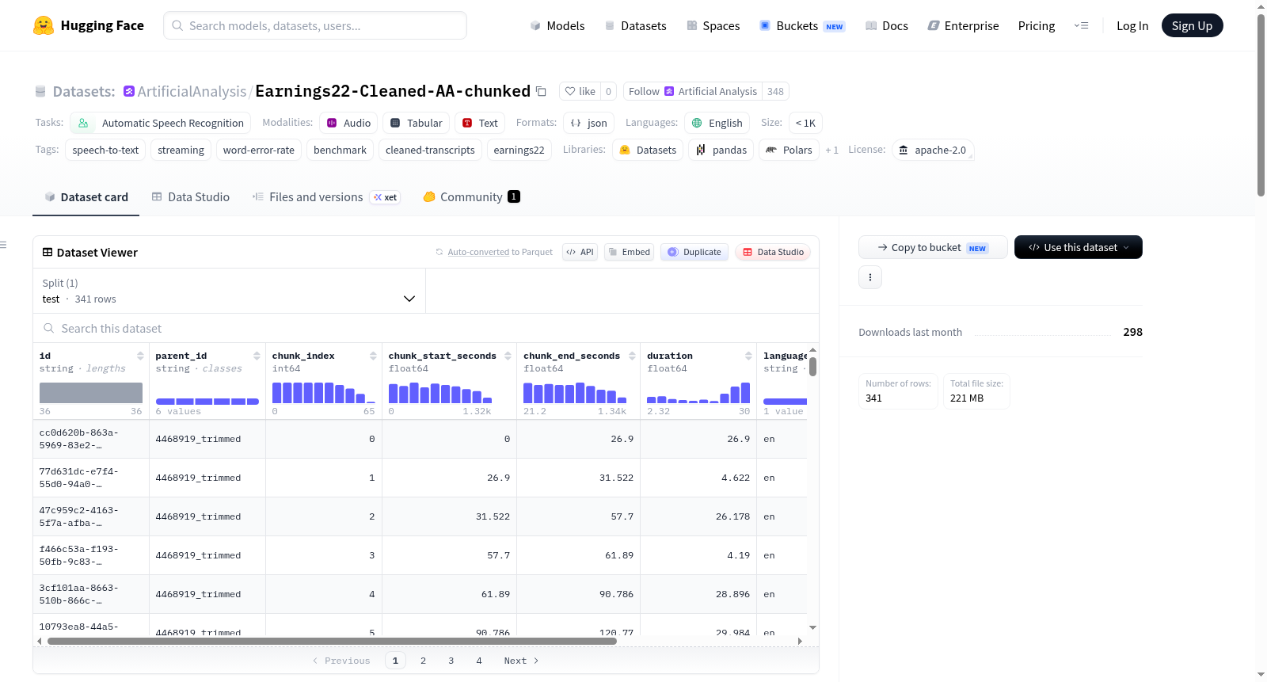Open the left sidebar toggle icon
This screenshot has height=682, width=1267.
click(x=3, y=245)
